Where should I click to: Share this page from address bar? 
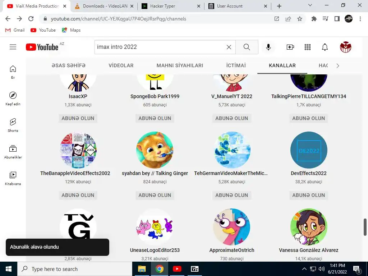pos(288,19)
